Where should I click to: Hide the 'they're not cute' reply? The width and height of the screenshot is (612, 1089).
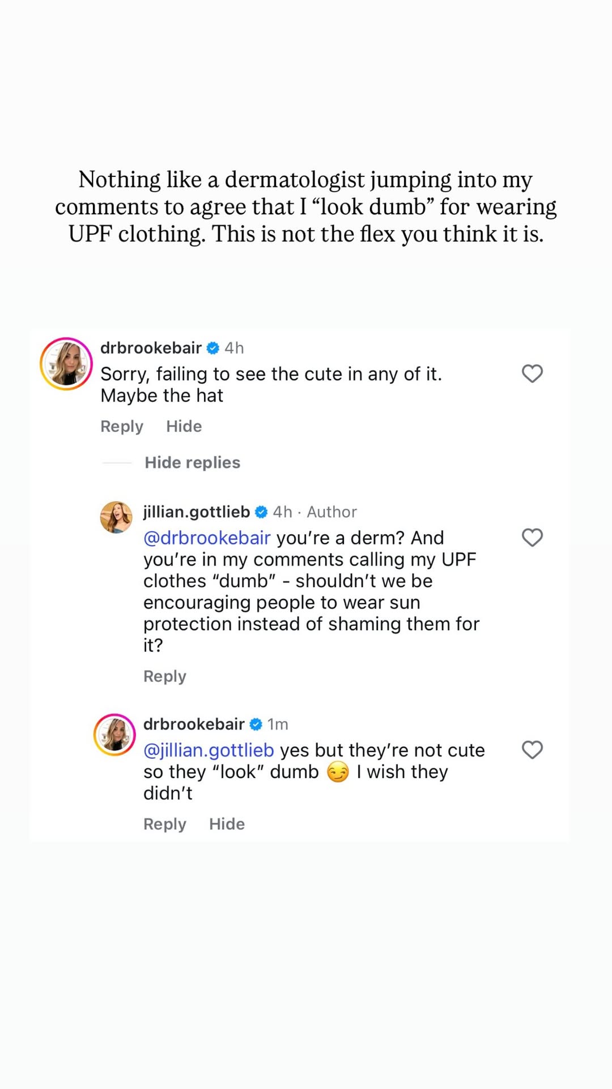coord(227,824)
